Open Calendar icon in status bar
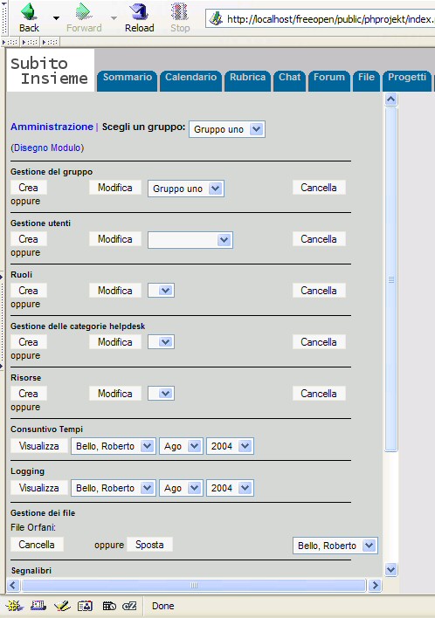The image size is (435, 618). (109, 606)
